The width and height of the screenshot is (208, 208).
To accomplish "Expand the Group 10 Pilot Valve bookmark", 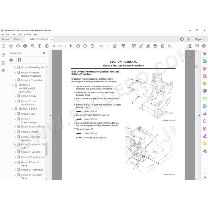I will click(x=15, y=170).
